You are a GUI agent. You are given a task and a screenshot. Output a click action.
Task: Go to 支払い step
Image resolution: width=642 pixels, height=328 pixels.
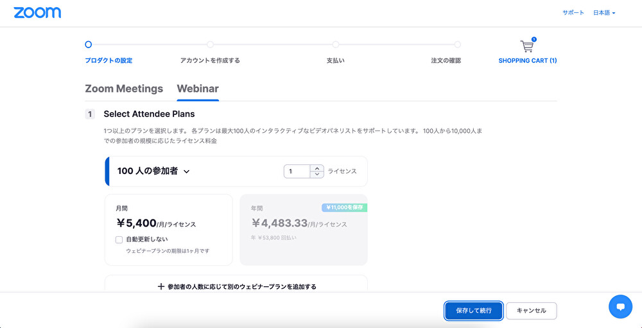pyautogui.click(x=335, y=60)
